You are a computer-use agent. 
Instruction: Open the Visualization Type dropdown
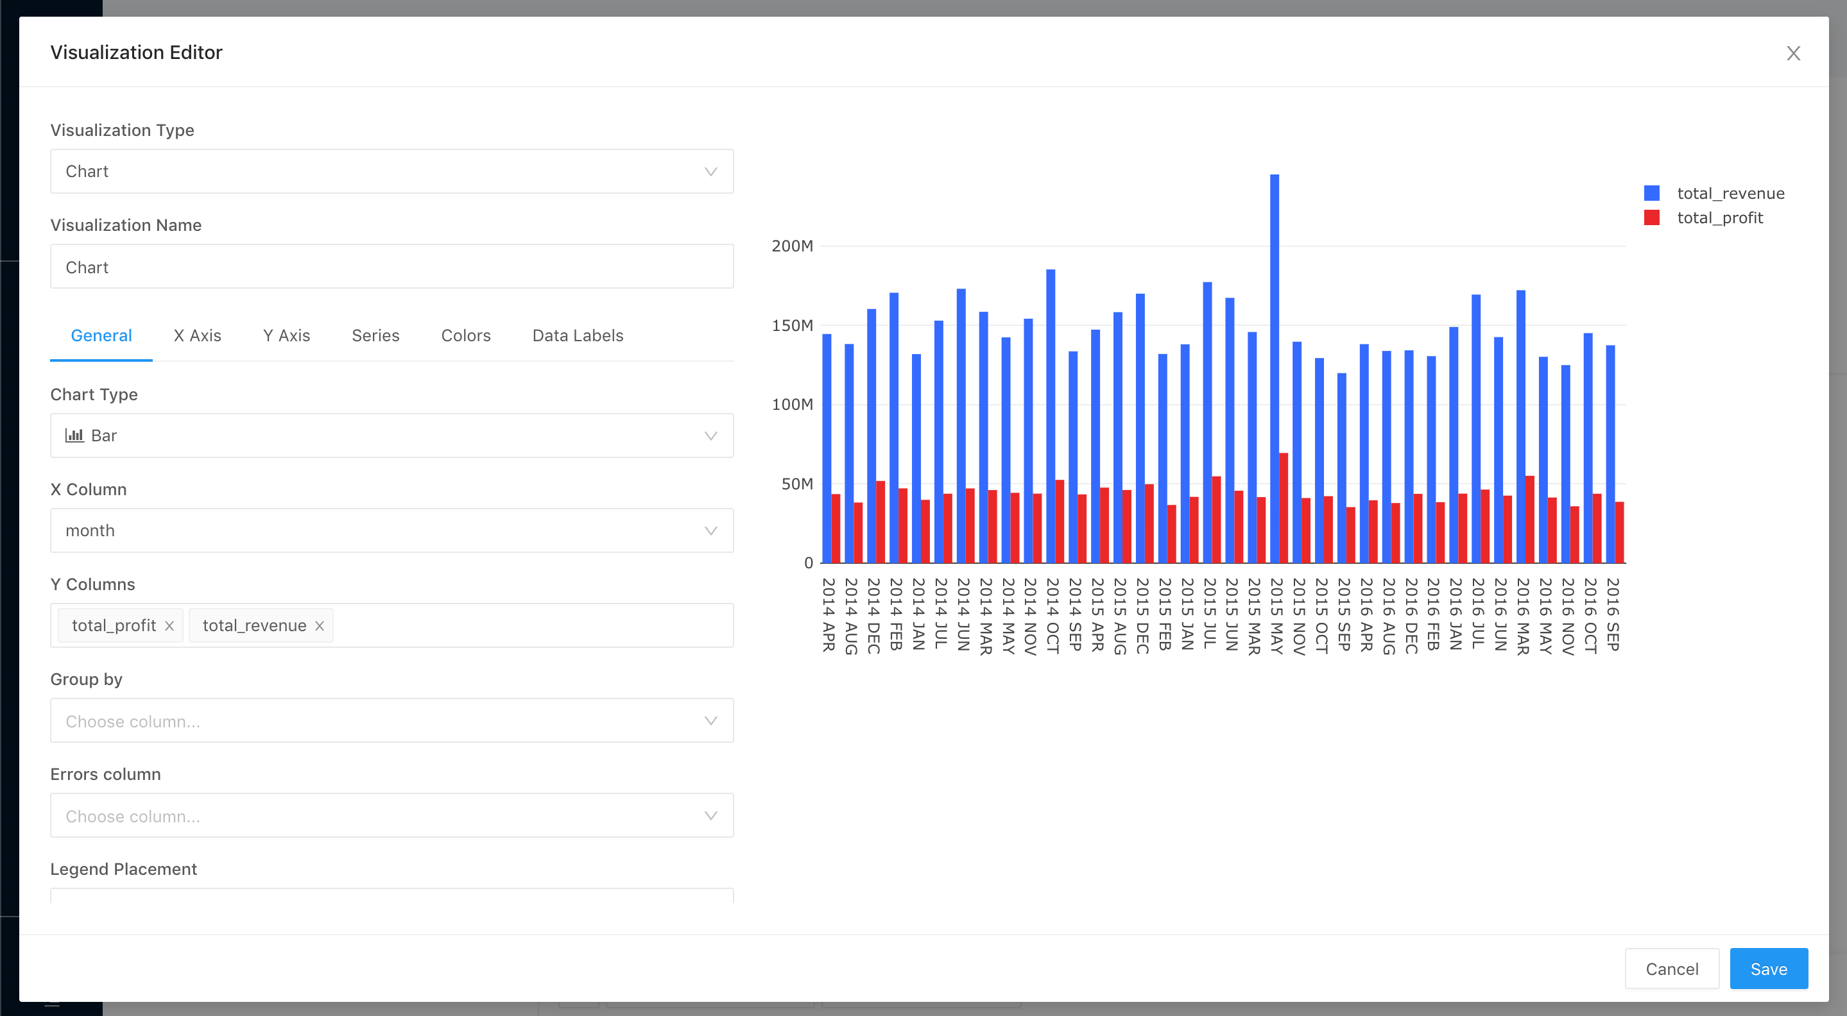coord(391,171)
